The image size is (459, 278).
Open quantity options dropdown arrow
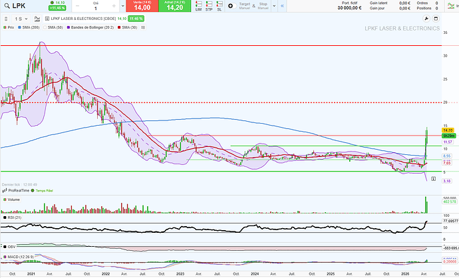pyautogui.click(x=122, y=6)
